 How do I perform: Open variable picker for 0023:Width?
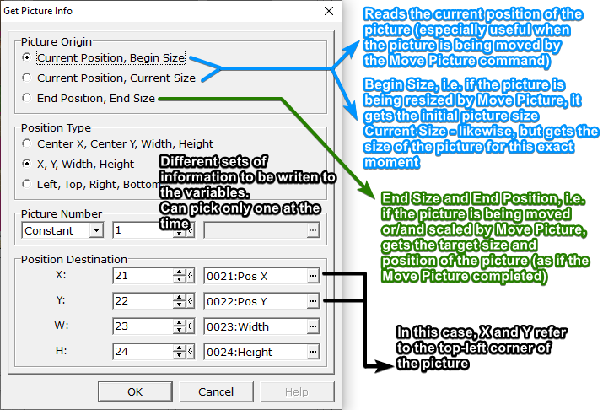(x=313, y=326)
